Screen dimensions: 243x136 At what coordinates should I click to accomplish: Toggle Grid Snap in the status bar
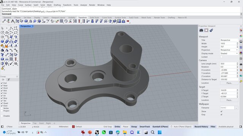click(x=107, y=127)
